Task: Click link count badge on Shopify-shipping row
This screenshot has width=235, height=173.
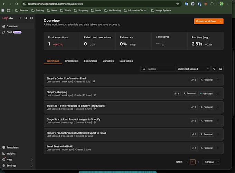Action: coord(177,94)
